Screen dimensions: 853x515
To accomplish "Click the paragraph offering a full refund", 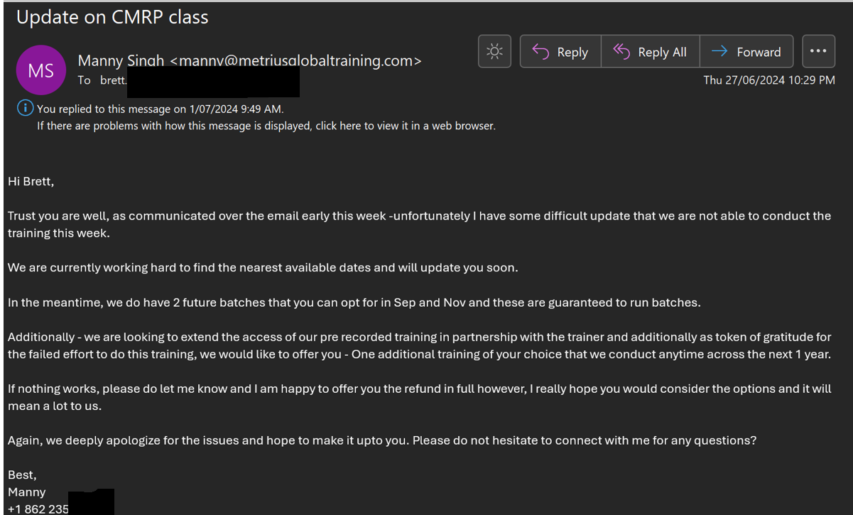I will tap(419, 396).
